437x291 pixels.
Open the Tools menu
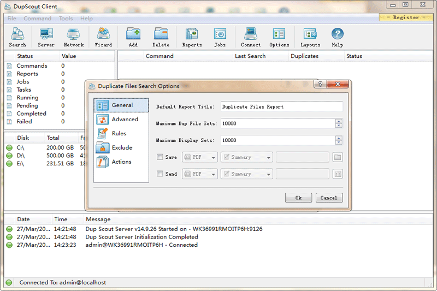66,19
